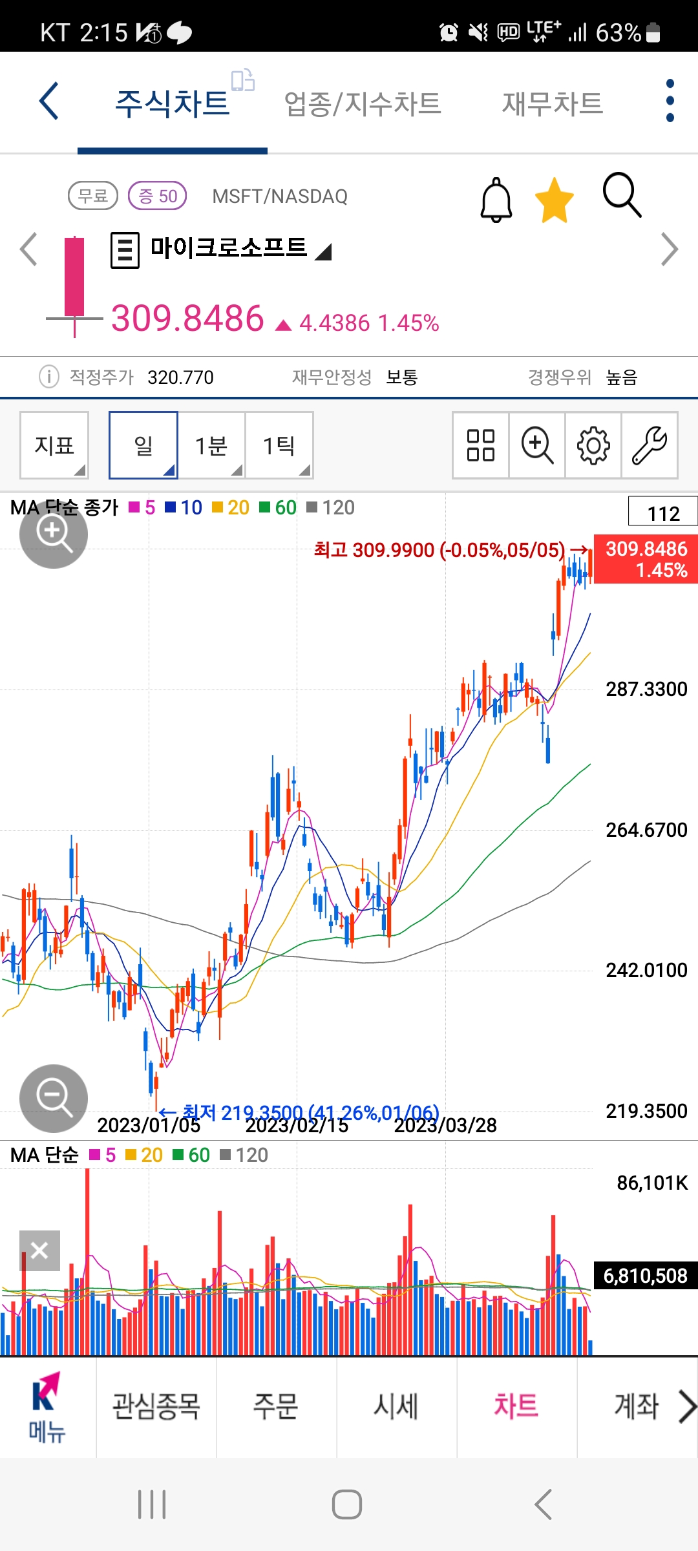Open Android recent apps button

[152, 1505]
